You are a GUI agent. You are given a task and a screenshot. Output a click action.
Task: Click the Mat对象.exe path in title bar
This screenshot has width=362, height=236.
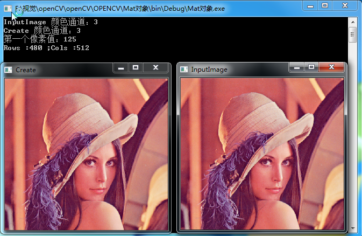tap(120, 9)
